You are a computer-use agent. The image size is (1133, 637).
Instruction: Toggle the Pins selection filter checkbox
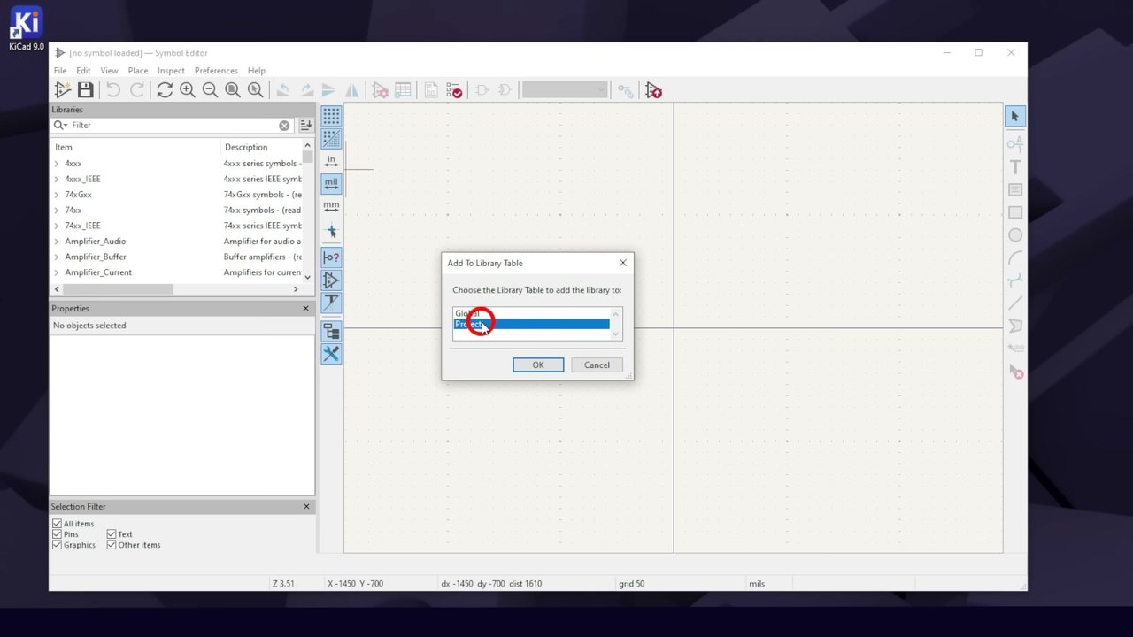click(x=58, y=534)
